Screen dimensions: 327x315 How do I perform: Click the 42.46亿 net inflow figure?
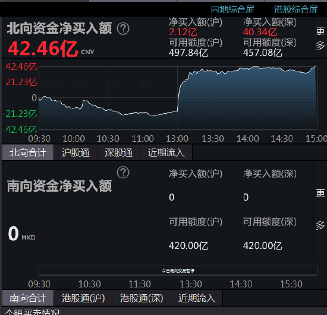pyautogui.click(x=43, y=49)
